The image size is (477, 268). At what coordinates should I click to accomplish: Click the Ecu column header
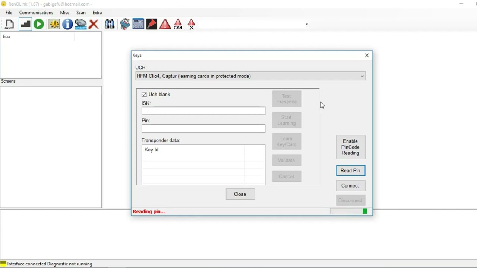tap(38, 36)
